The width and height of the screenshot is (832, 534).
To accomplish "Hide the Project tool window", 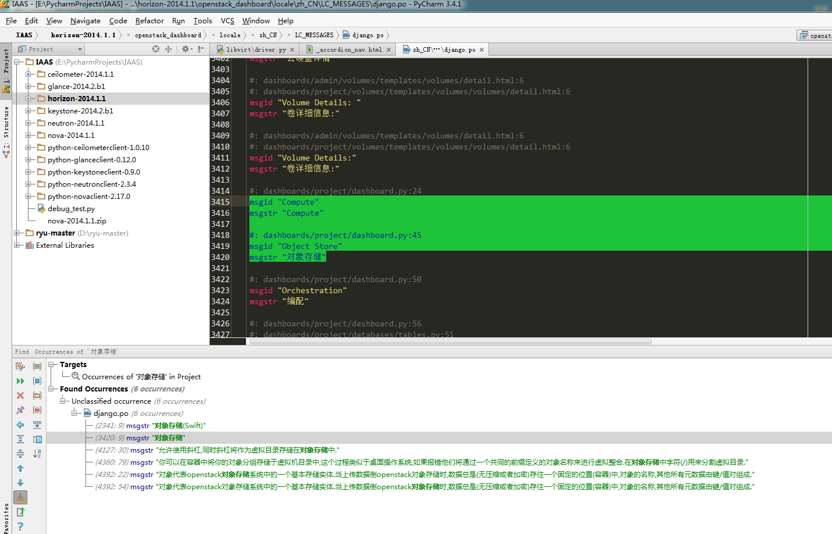I will point(201,49).
